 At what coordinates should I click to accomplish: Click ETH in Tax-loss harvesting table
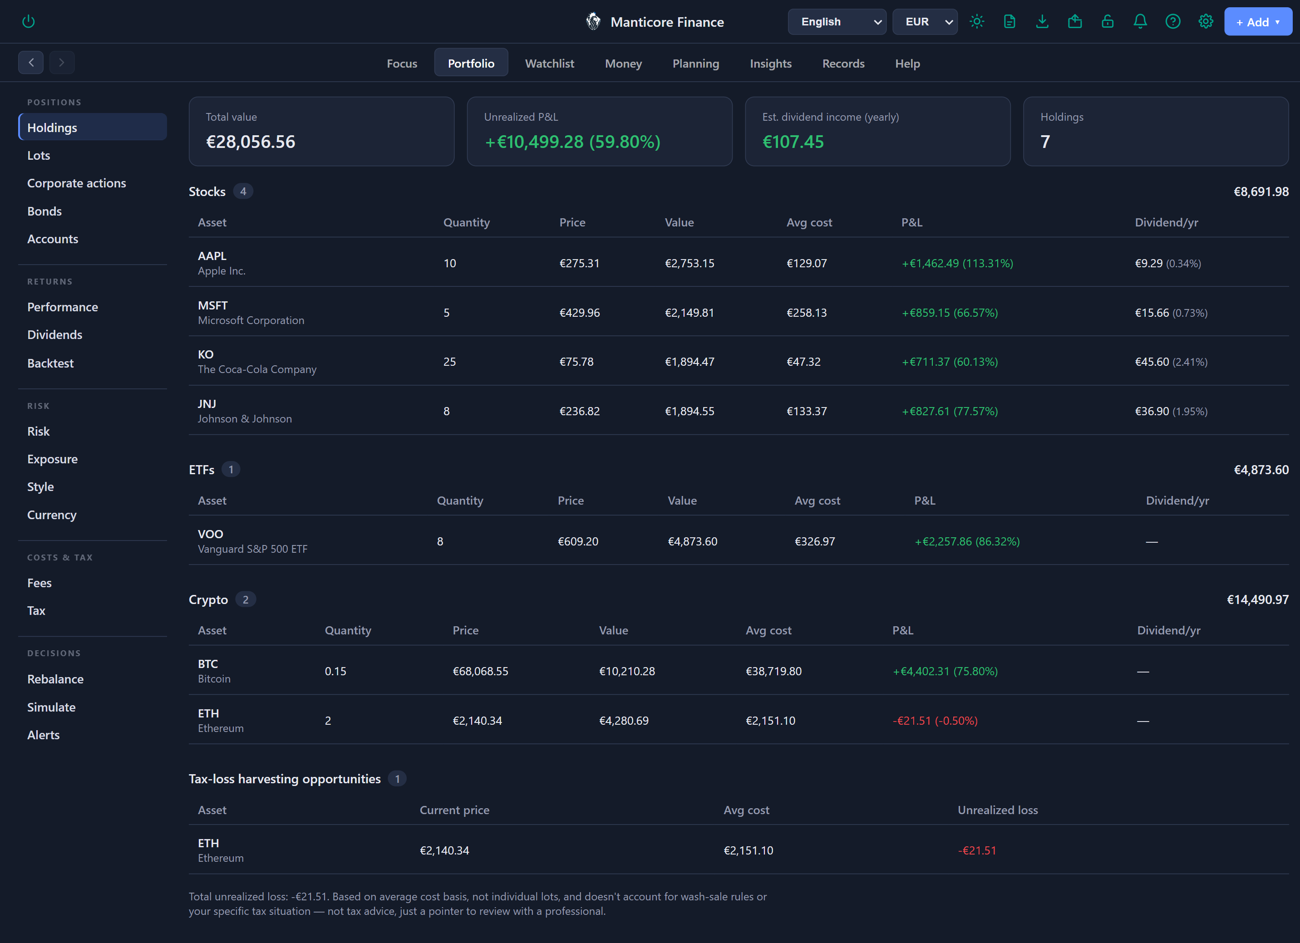click(738, 850)
